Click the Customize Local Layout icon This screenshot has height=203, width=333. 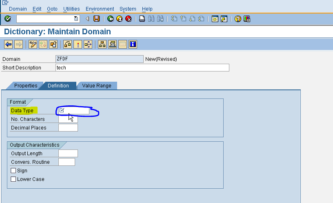pos(247,19)
